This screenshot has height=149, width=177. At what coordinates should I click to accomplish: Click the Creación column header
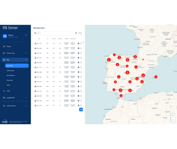point(66,39)
